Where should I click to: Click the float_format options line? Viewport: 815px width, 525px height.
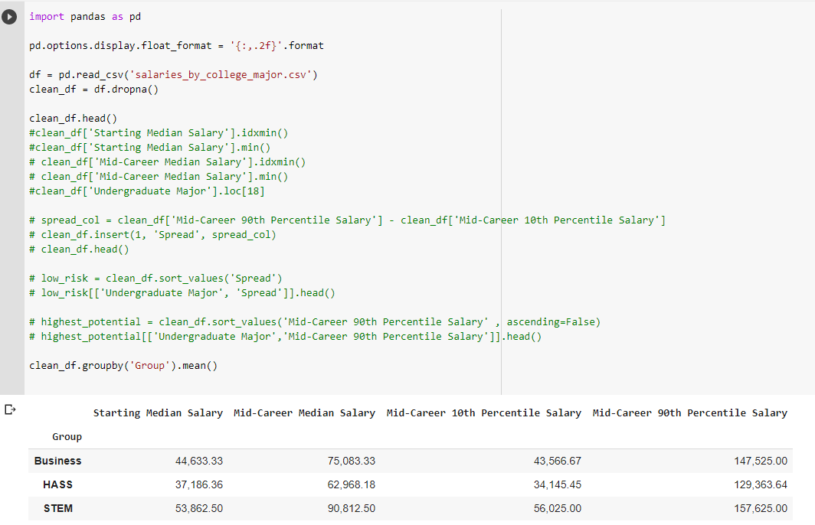[x=176, y=46]
